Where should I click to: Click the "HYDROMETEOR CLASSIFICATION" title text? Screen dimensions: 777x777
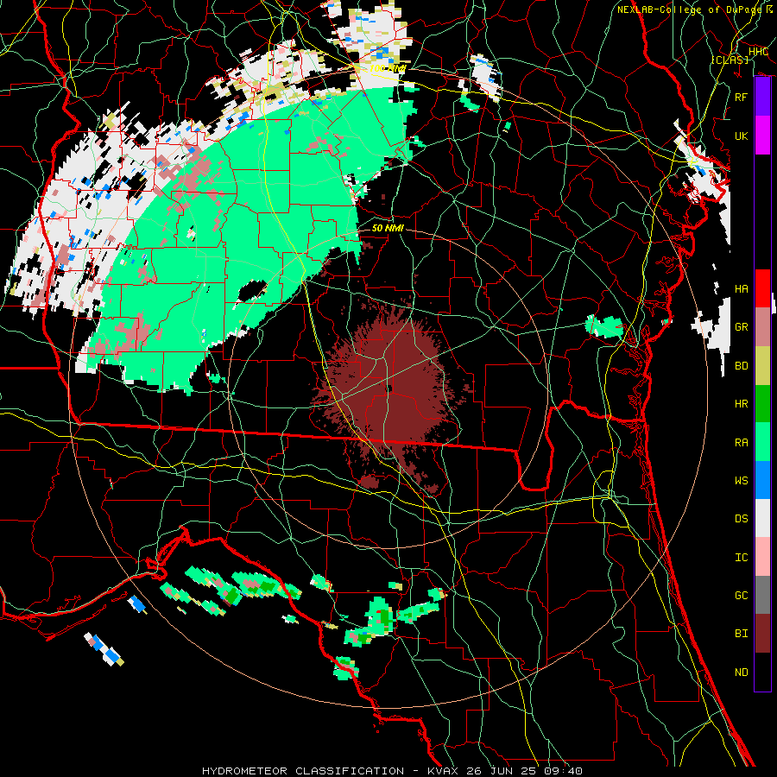(303, 771)
